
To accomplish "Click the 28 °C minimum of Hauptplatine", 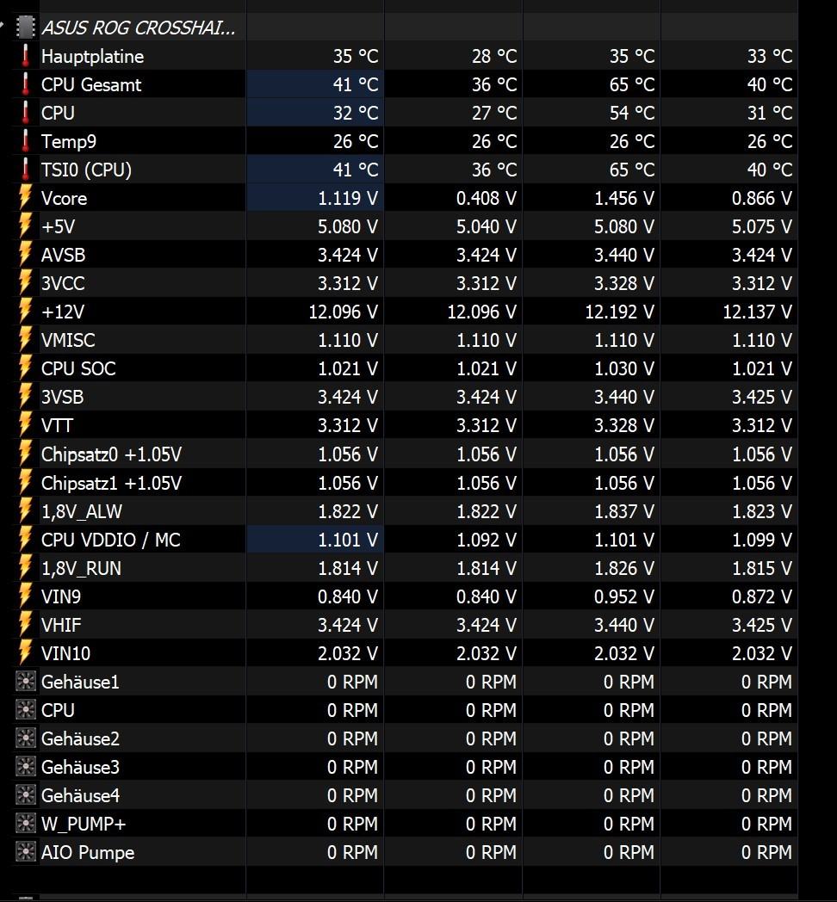I will pyautogui.click(x=494, y=57).
